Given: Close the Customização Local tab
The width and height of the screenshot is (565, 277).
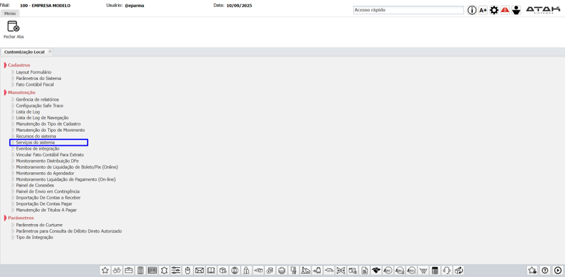Looking at the screenshot, I should [50, 51].
